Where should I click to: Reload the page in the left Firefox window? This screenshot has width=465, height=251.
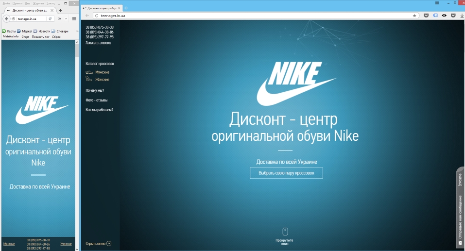pyautogui.click(x=50, y=18)
